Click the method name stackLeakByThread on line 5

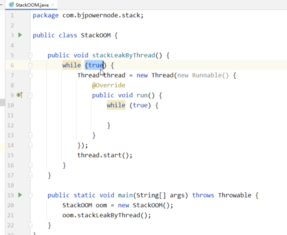tap(124, 55)
